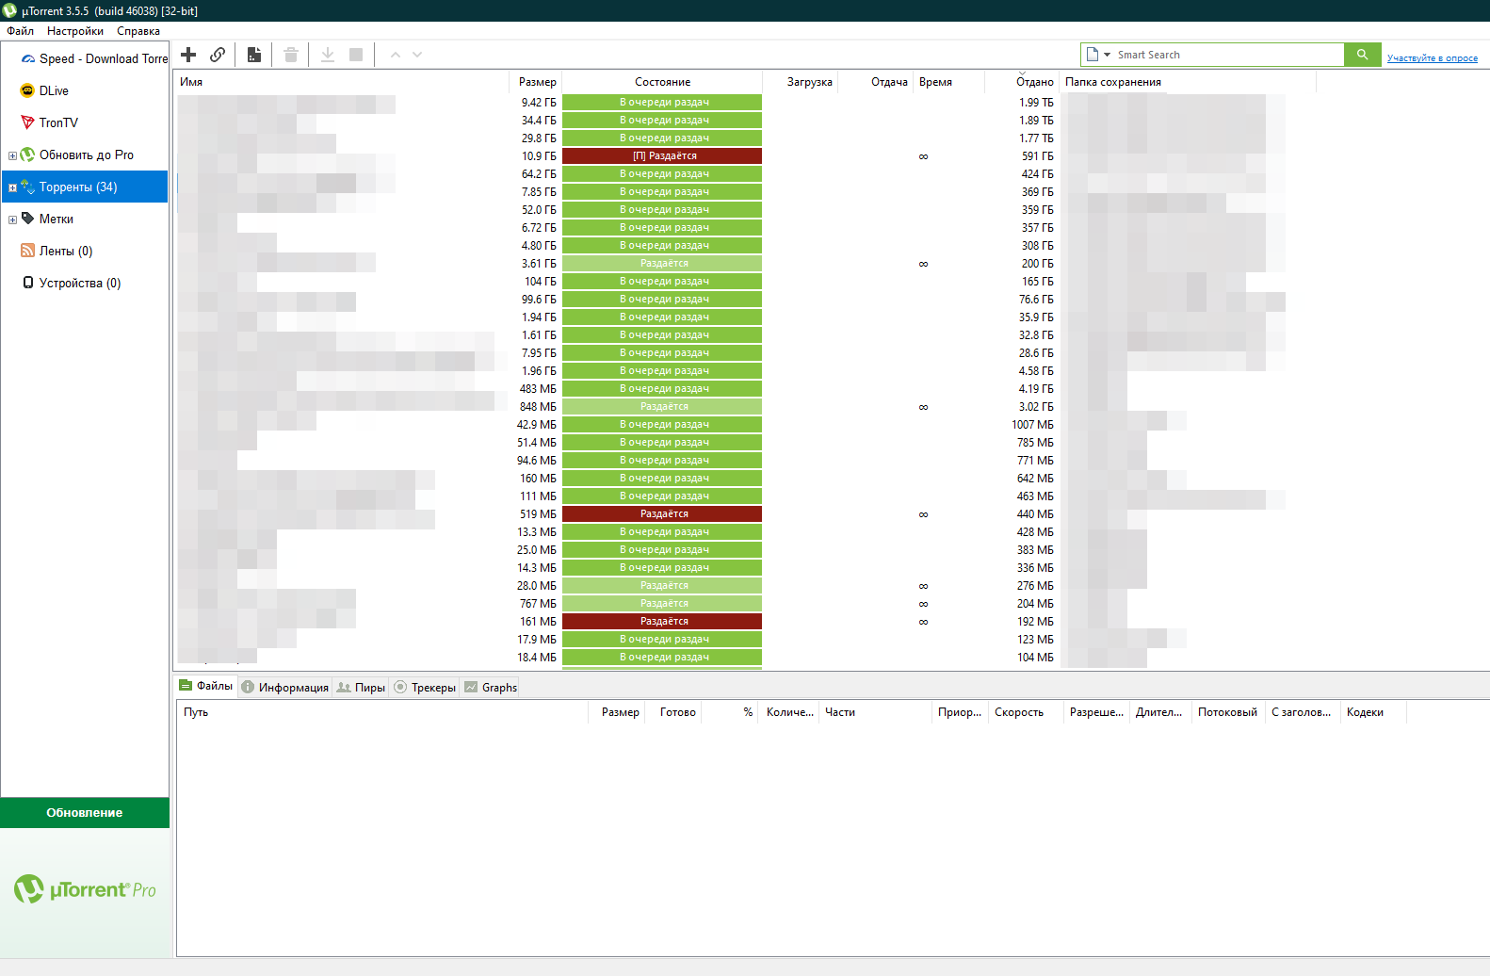Click the Потоковый column header
This screenshot has height=976, width=1490.
click(x=1227, y=712)
